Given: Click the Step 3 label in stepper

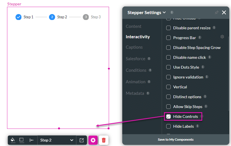Looking at the screenshot, I should click(96, 17).
